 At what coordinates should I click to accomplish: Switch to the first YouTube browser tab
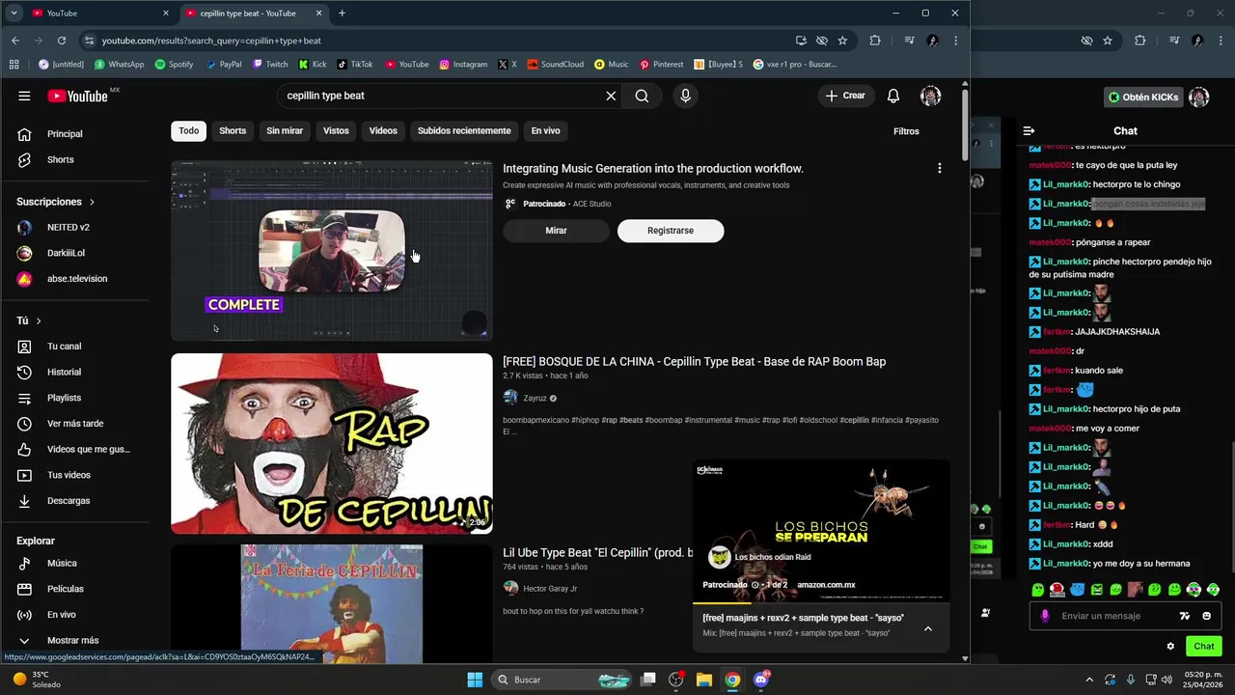click(x=100, y=14)
